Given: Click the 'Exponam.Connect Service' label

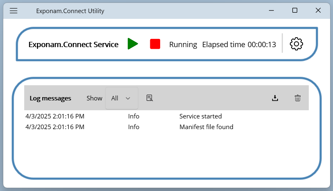Looking at the screenshot, I should click(73, 45).
